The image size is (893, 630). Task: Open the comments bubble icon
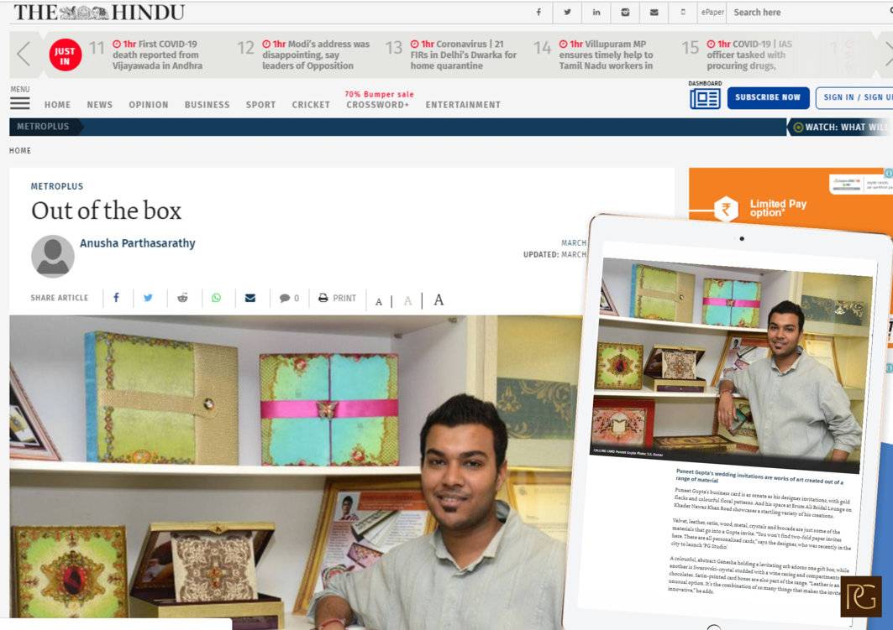coord(289,298)
